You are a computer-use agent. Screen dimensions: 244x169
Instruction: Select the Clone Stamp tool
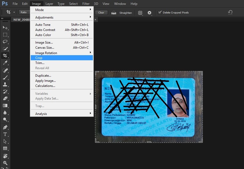click(5, 84)
